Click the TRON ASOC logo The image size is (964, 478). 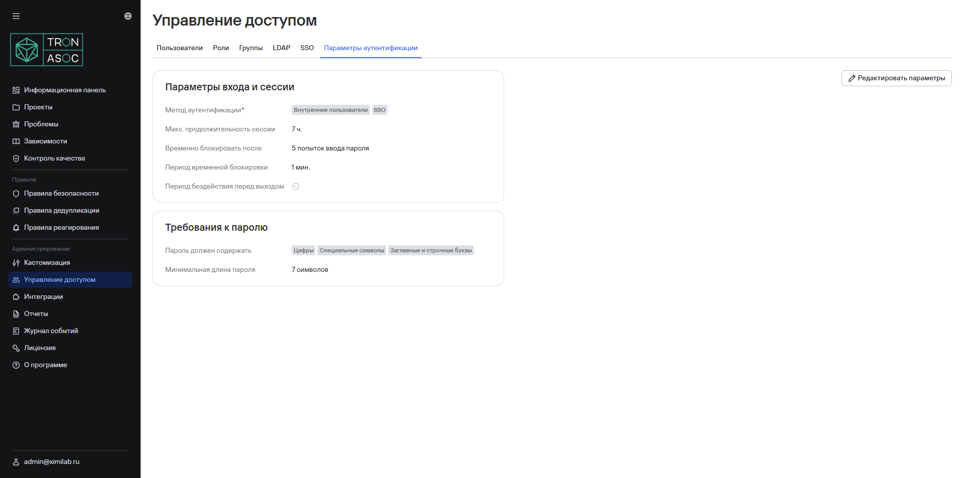46,49
